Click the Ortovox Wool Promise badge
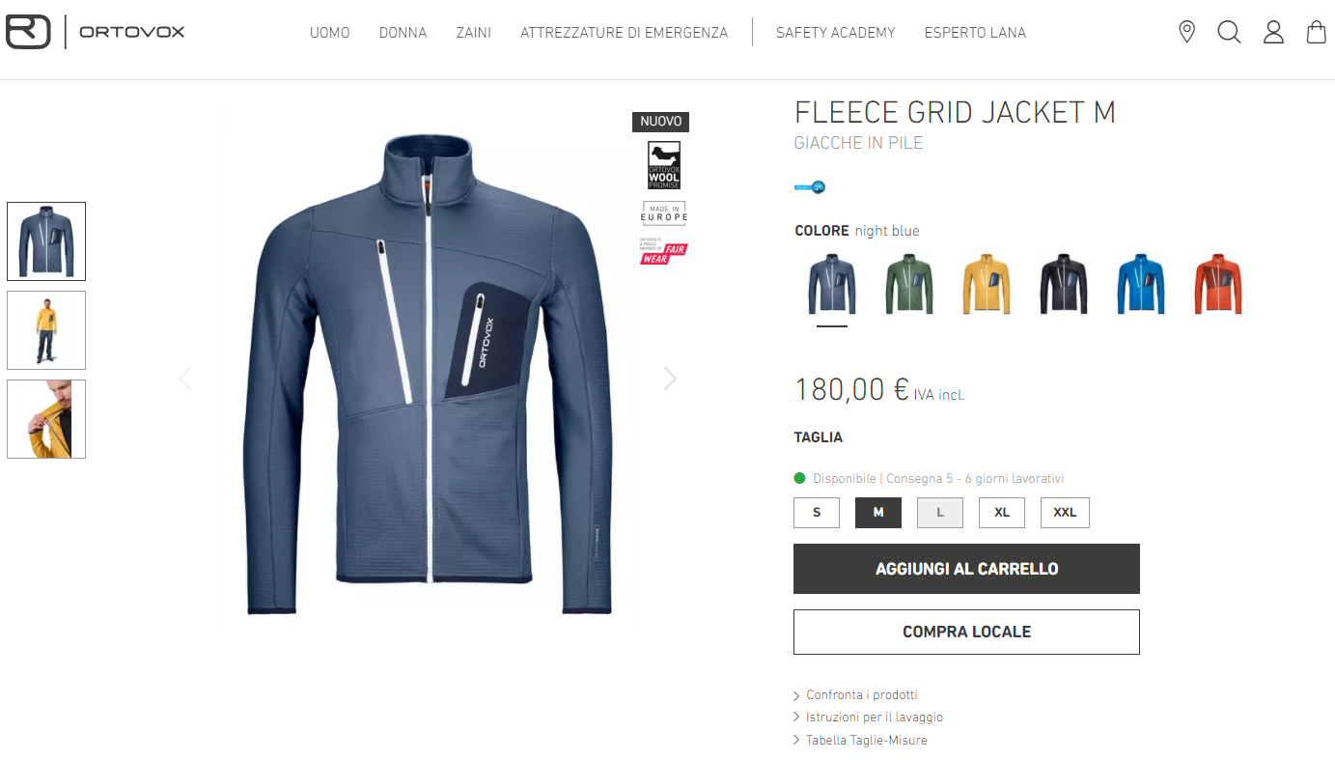1335x760 pixels. tap(663, 165)
